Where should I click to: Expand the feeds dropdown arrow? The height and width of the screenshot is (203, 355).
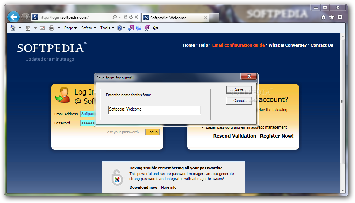(36, 28)
